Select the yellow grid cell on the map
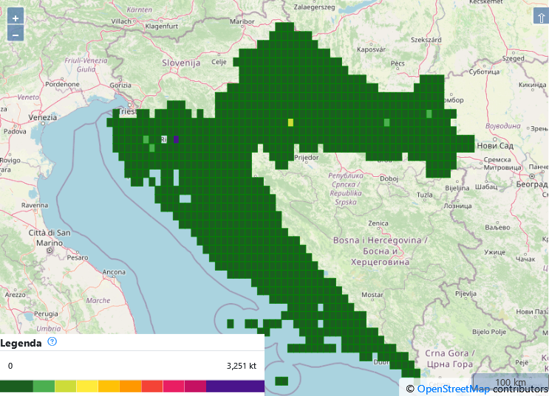The image size is (549, 396). pyautogui.click(x=290, y=122)
